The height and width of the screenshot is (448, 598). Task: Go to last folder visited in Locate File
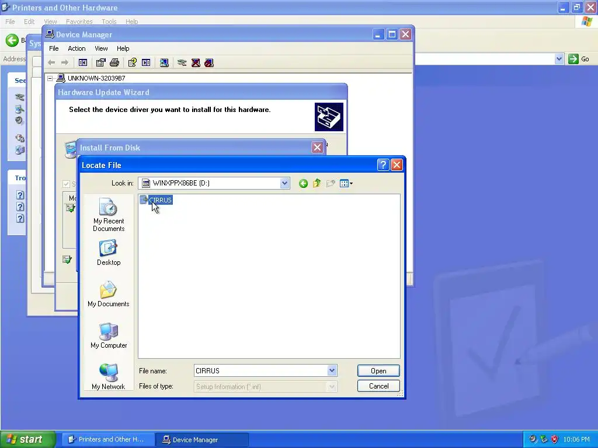pyautogui.click(x=303, y=184)
